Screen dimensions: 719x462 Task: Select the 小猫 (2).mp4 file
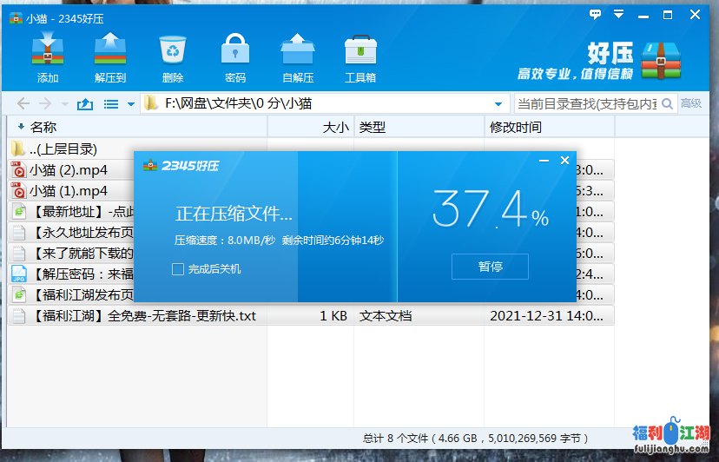click(69, 169)
